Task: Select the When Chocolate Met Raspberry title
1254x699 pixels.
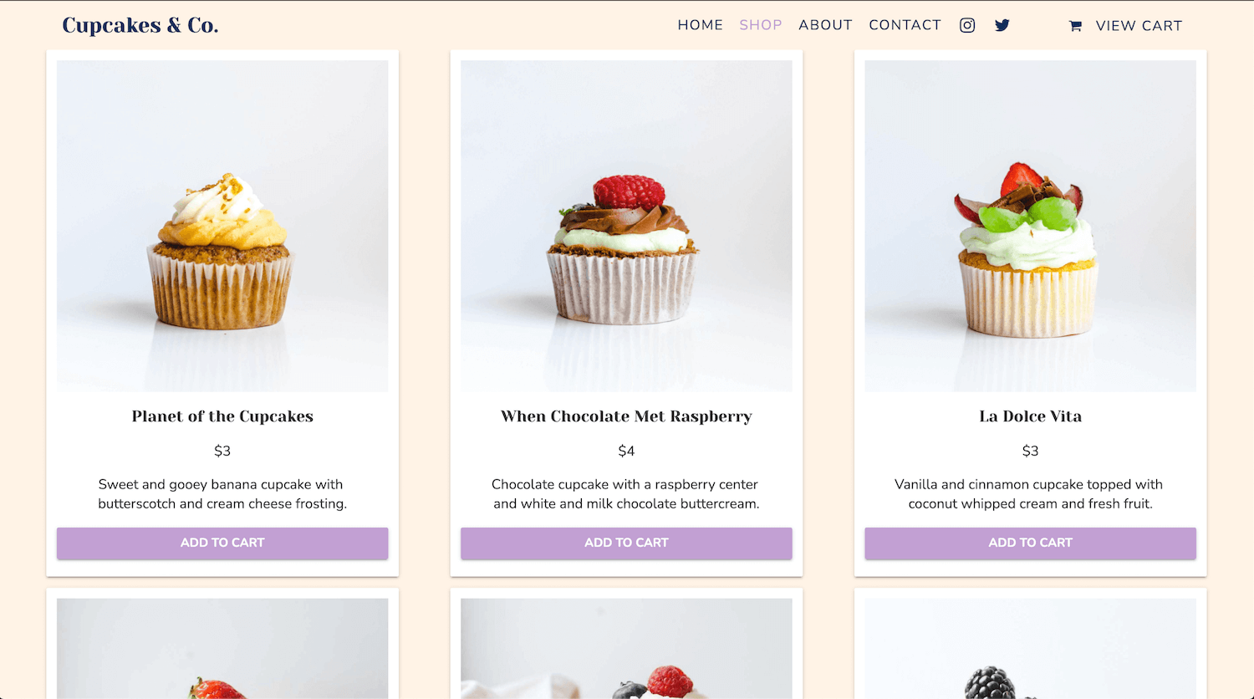Action: tap(626, 416)
